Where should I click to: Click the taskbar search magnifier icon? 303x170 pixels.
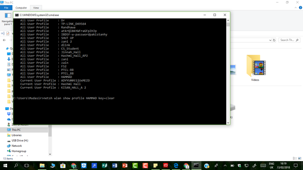point(16,166)
